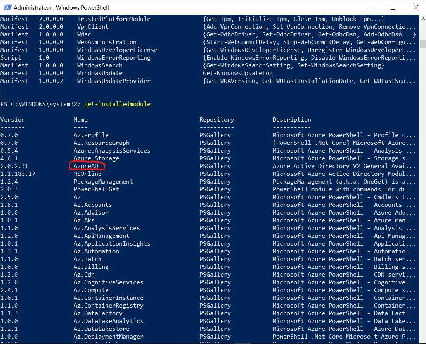Click the TrustedPlatformModule entry
Screen dimensions: 426x344
(114, 19)
